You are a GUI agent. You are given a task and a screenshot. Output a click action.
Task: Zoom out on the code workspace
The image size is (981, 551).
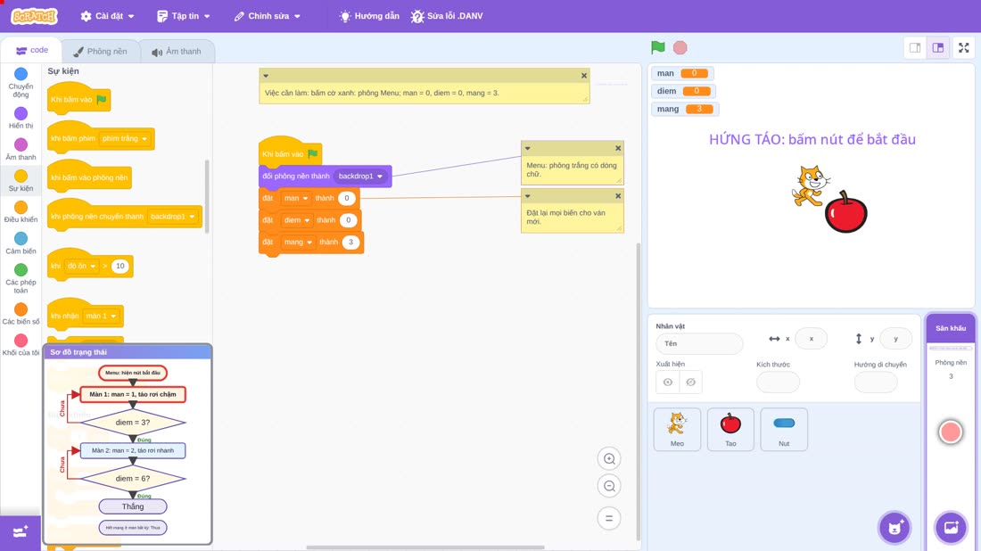(x=609, y=486)
